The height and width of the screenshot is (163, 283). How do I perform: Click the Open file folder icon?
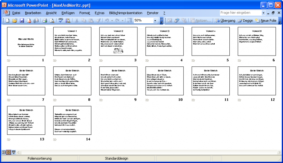[14, 20]
